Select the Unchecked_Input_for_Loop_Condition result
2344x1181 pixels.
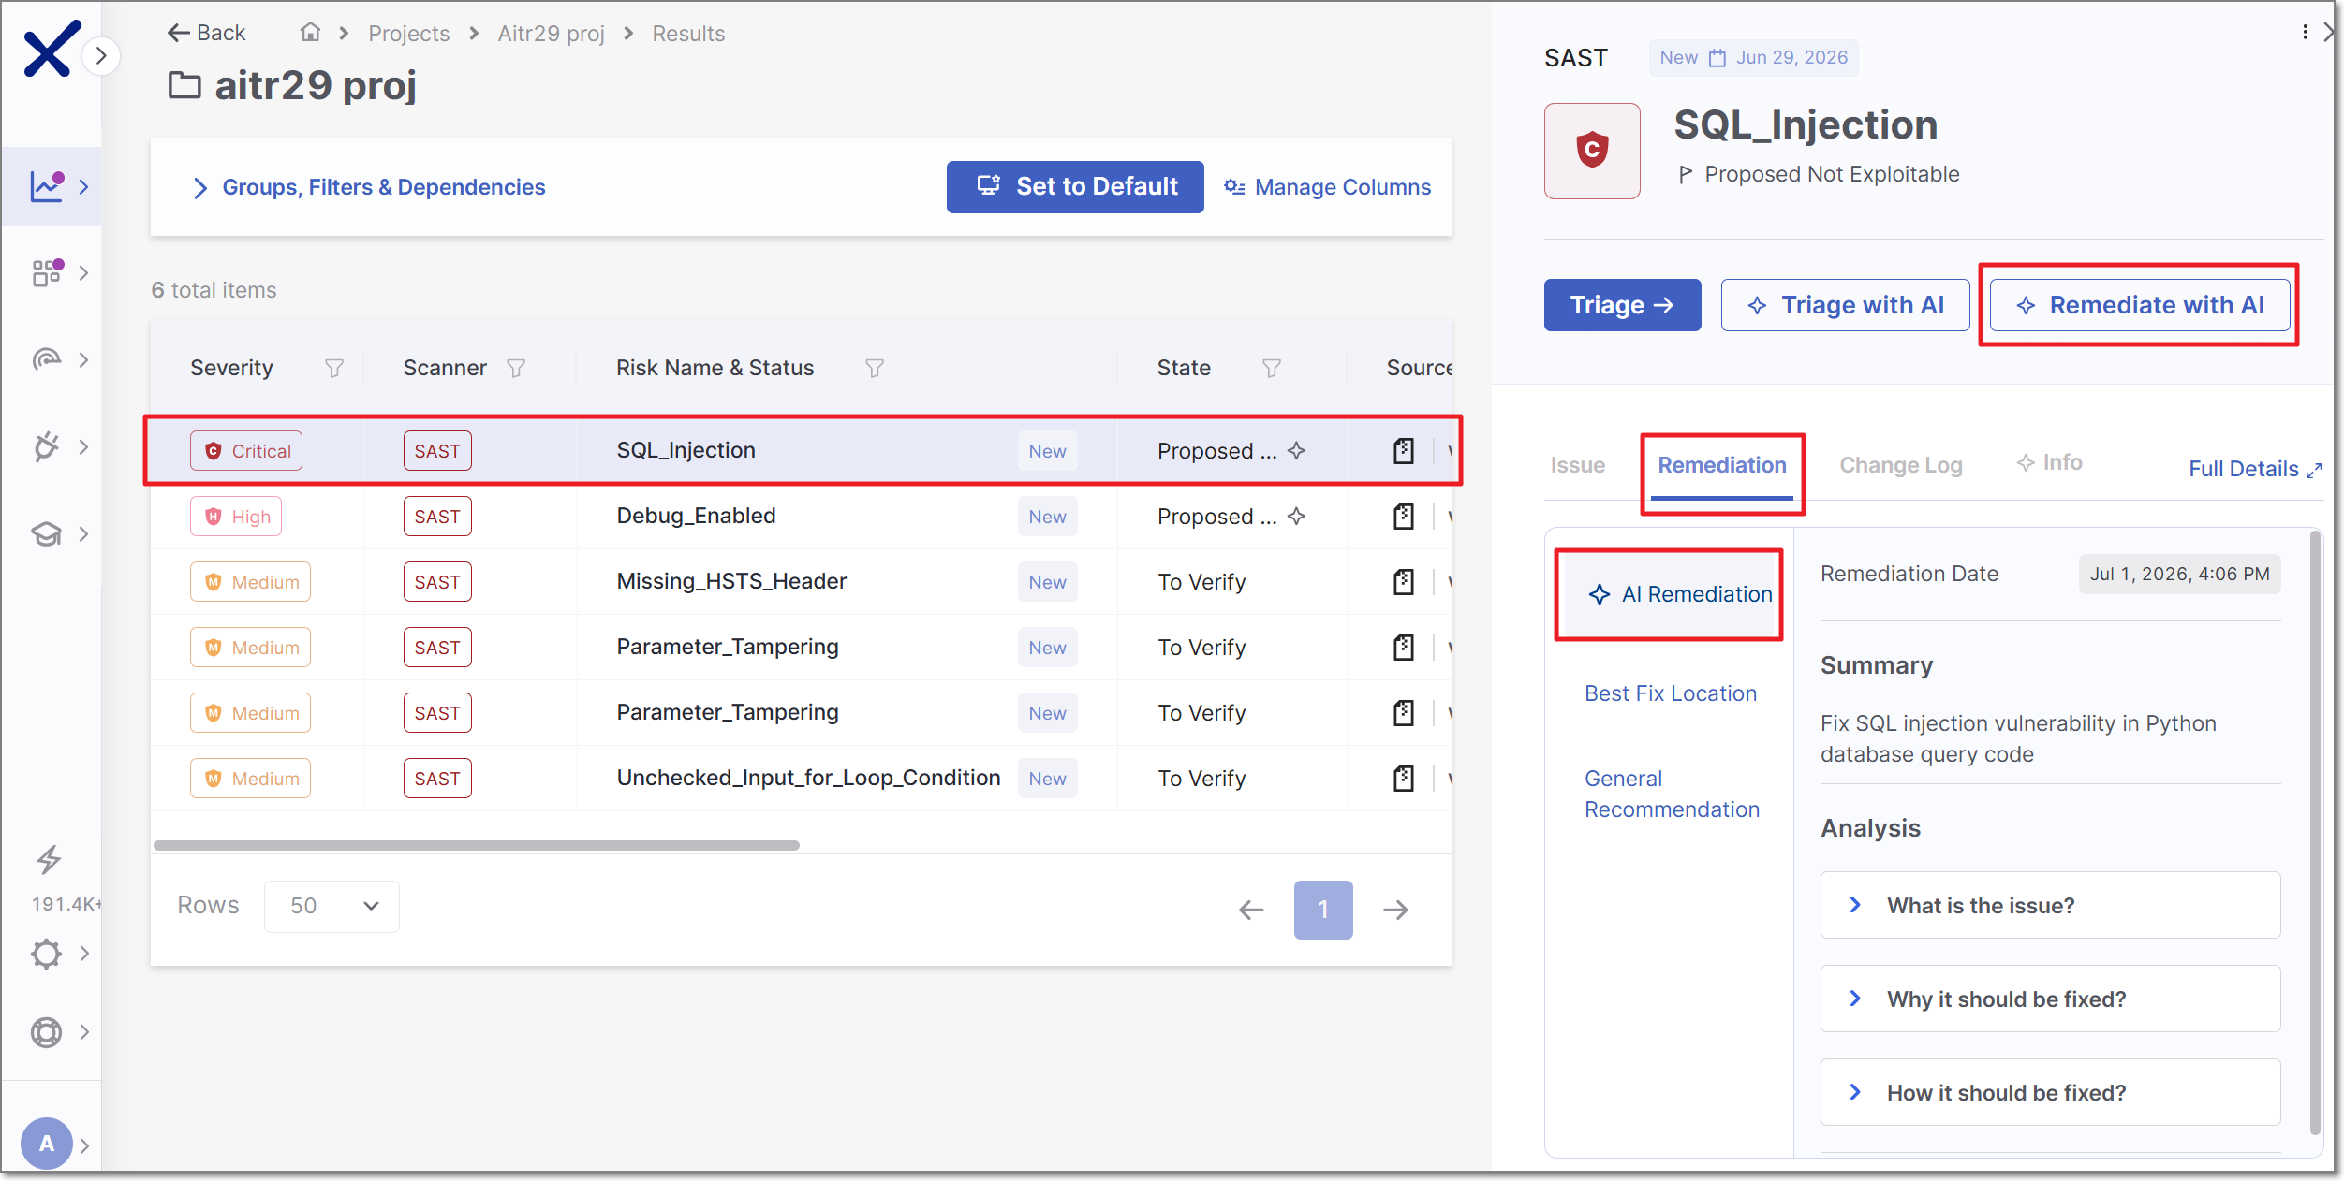(x=802, y=778)
